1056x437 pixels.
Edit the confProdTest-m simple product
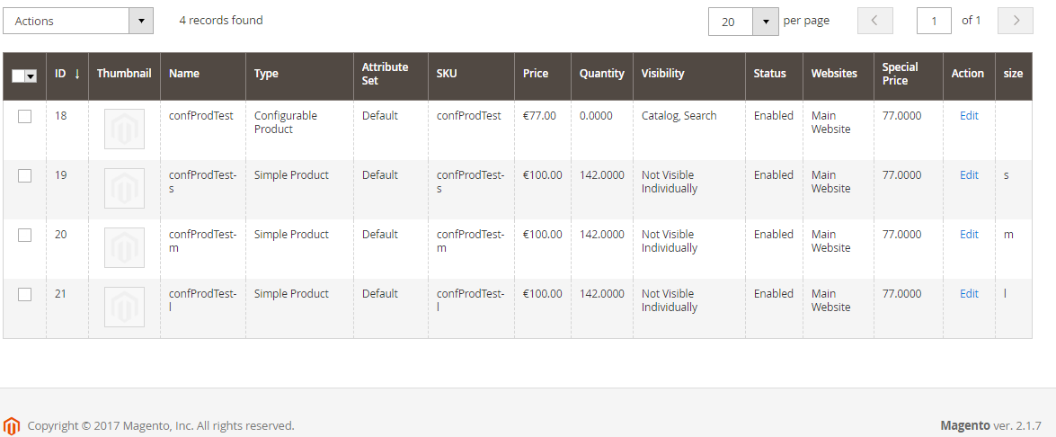(x=969, y=235)
